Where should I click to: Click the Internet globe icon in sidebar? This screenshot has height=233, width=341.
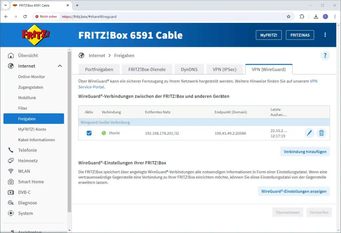coord(11,66)
